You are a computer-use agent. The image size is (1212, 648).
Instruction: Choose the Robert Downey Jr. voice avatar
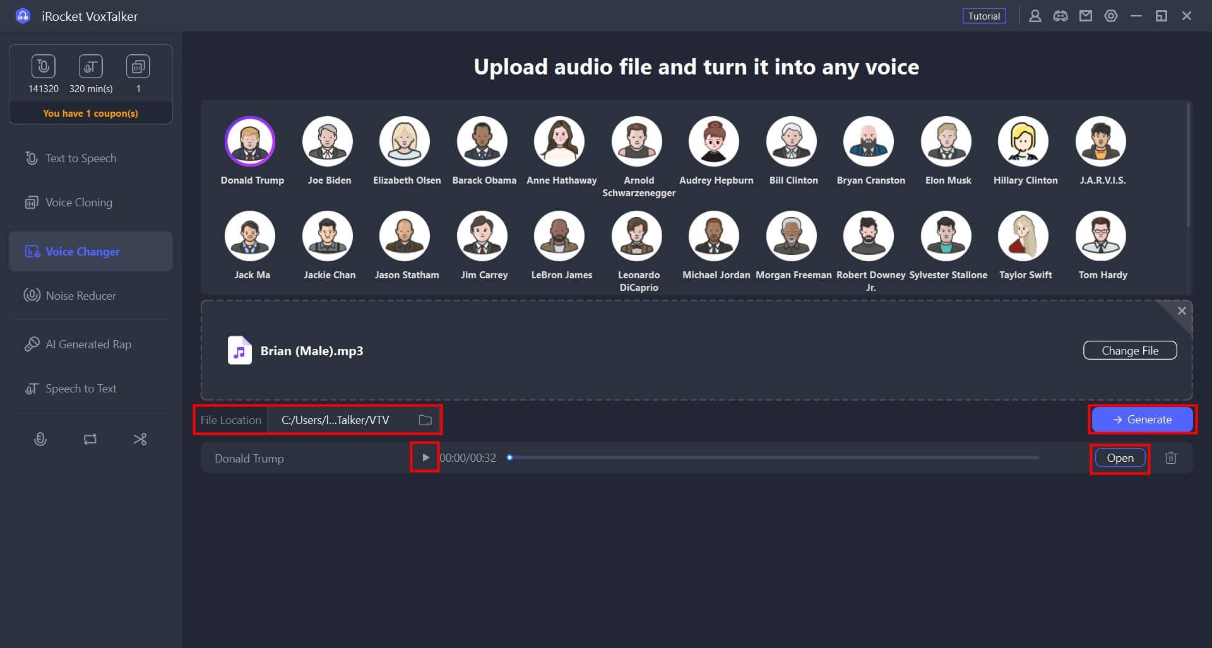click(x=869, y=236)
